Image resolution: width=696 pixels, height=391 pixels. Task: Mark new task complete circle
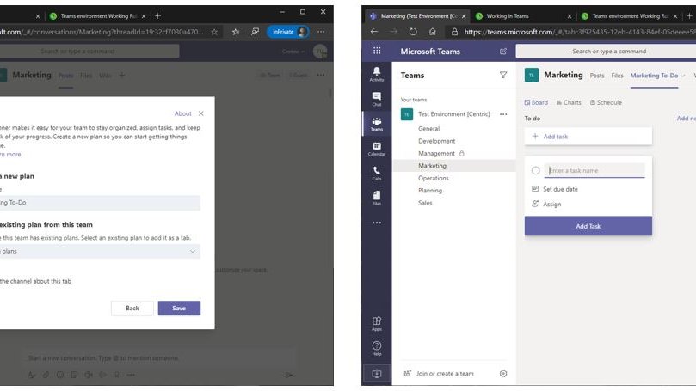pos(535,171)
